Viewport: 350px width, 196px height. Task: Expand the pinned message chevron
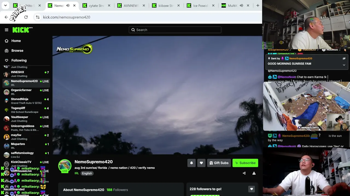pyautogui.click(x=344, y=65)
